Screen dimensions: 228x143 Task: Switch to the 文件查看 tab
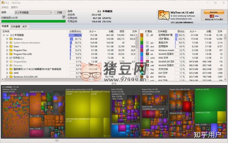click(x=15, y=27)
